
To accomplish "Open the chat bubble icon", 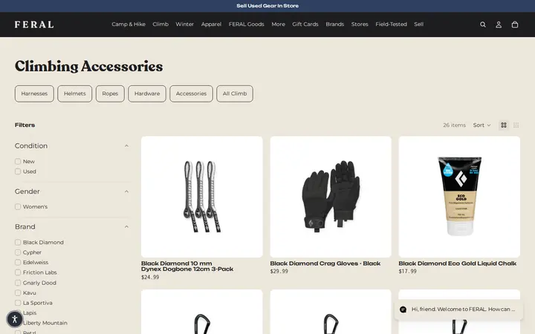I will (403, 310).
